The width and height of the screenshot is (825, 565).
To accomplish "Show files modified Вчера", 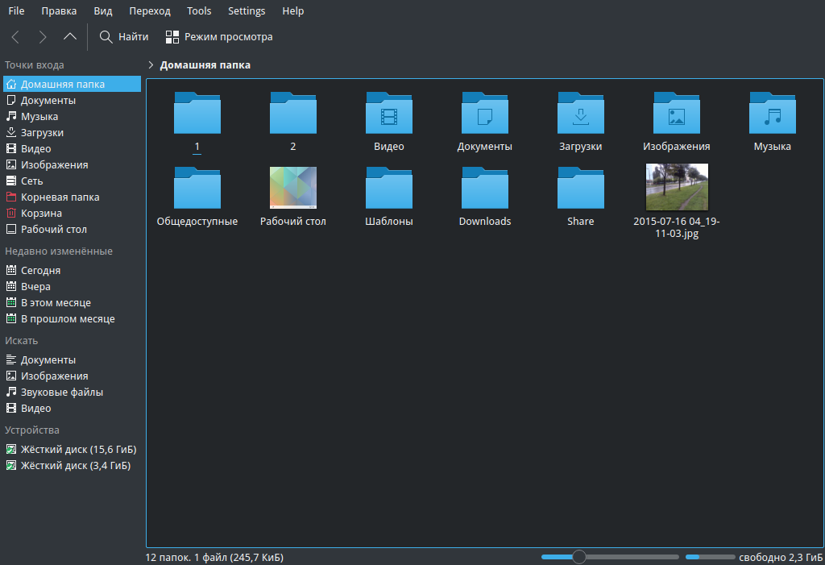I will [72, 286].
